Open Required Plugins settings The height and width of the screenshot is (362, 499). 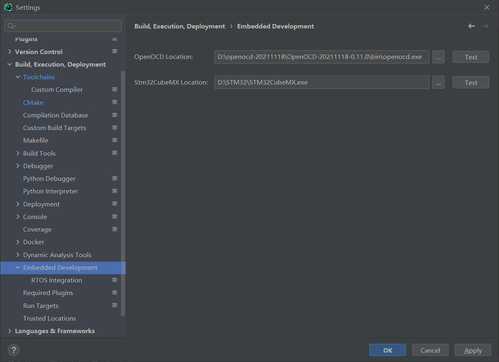click(x=48, y=293)
